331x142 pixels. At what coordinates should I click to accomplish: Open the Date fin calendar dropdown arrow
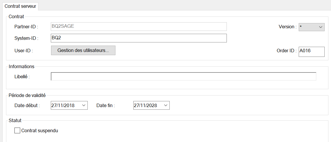(166, 105)
